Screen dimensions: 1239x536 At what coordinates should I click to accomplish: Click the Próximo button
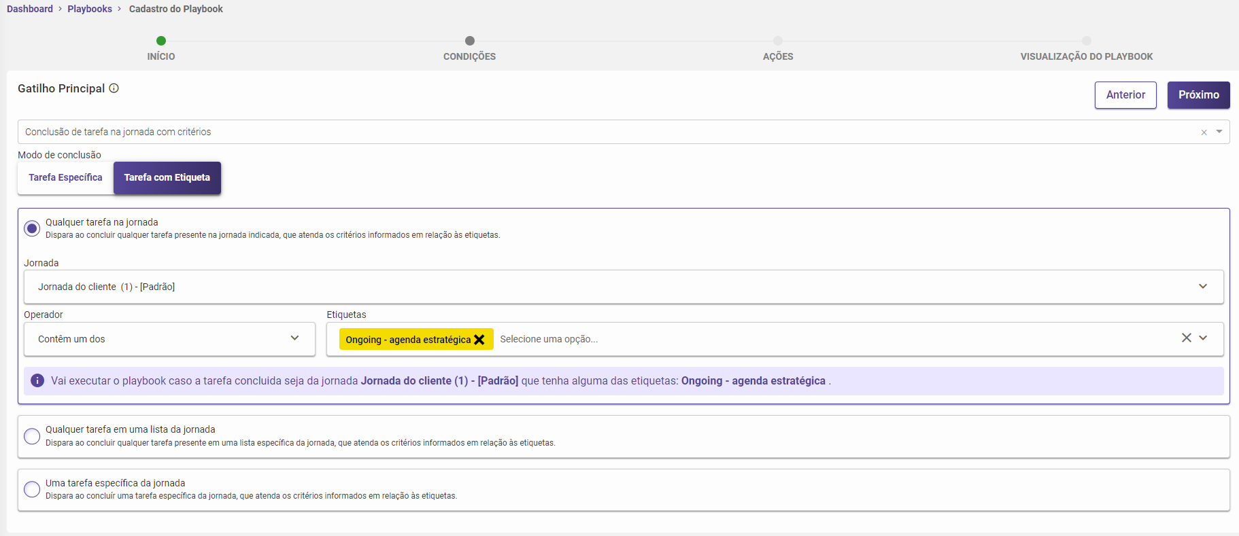click(1198, 95)
